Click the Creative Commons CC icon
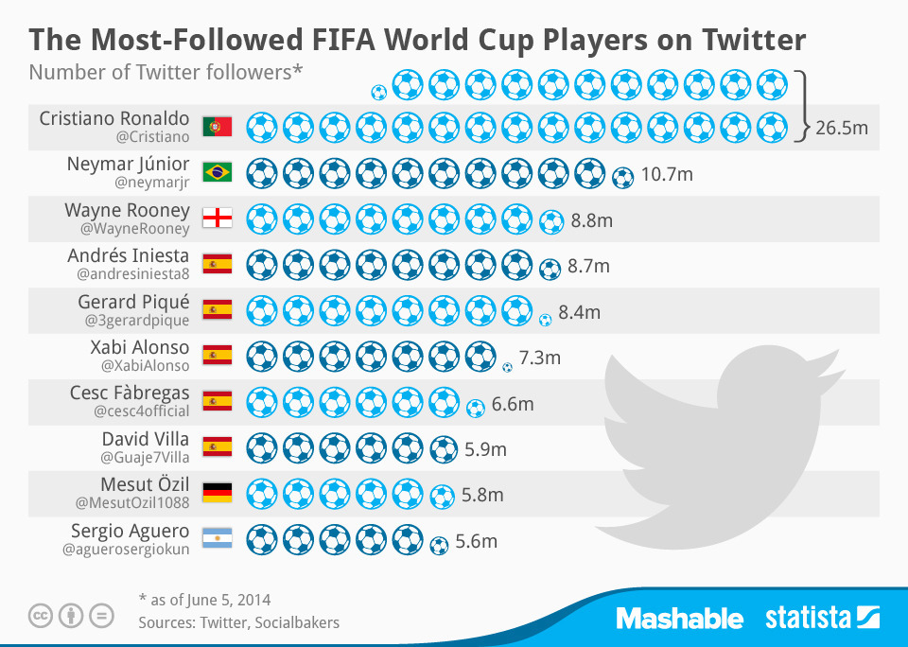 pos(41,616)
